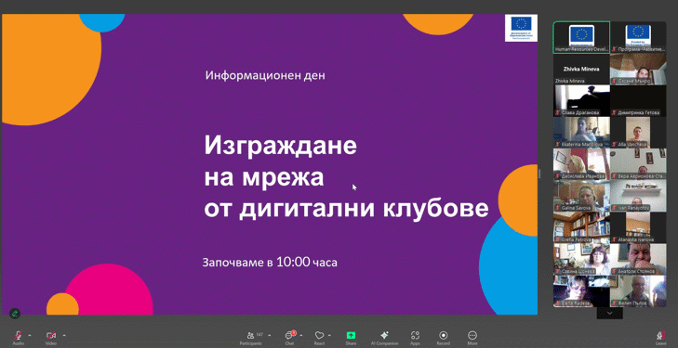Image resolution: width=678 pixels, height=348 pixels.
Task: Click the red chat notification badge
Action: [294, 332]
